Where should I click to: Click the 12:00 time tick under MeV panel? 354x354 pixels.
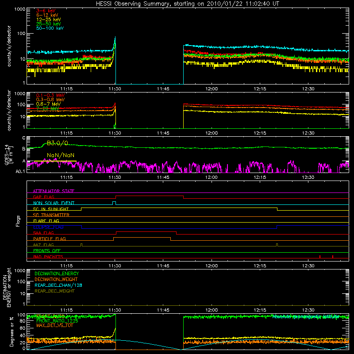[212, 133]
